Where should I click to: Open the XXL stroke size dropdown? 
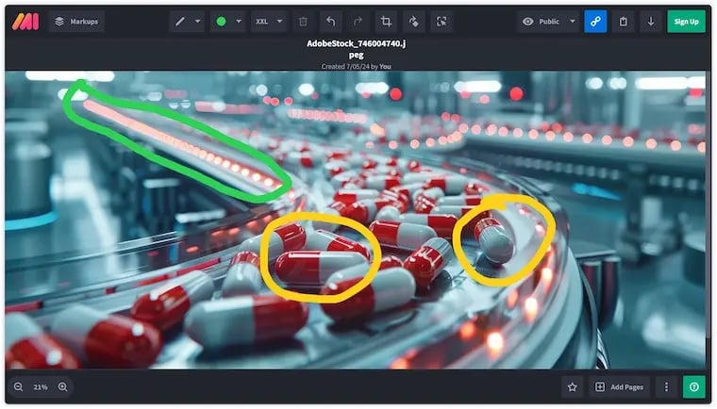point(269,21)
